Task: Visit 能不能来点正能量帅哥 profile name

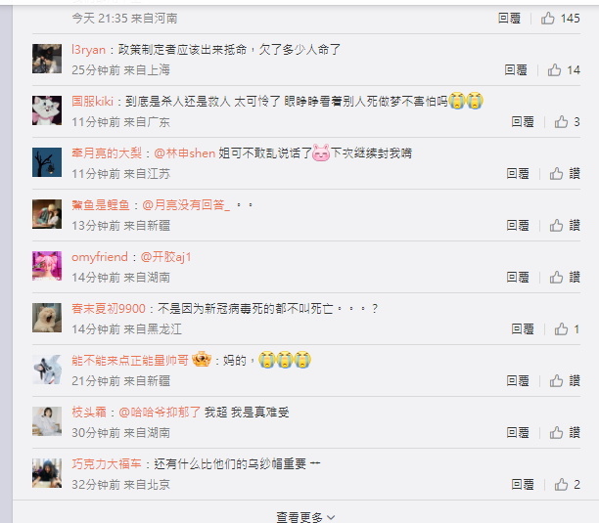Action: tap(130, 361)
